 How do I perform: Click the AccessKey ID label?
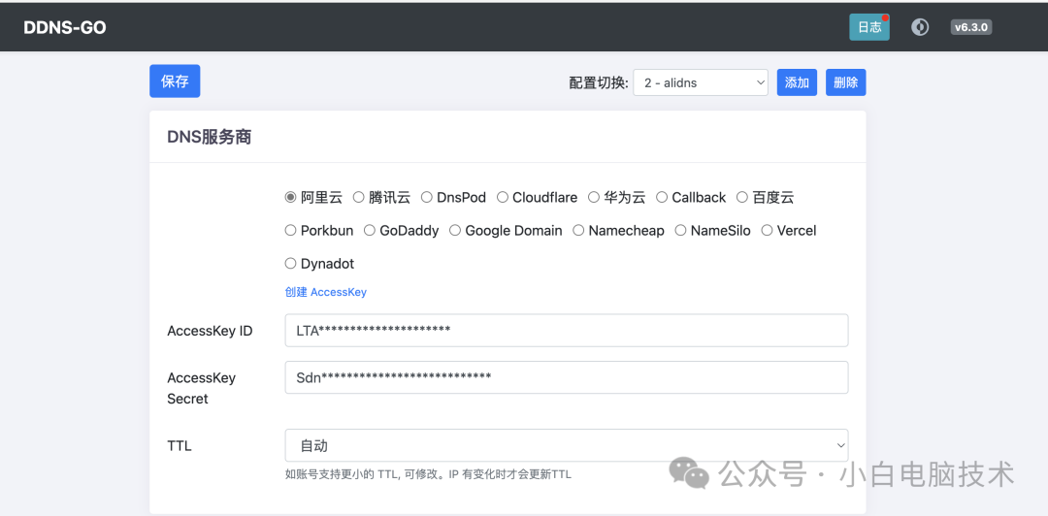click(210, 331)
